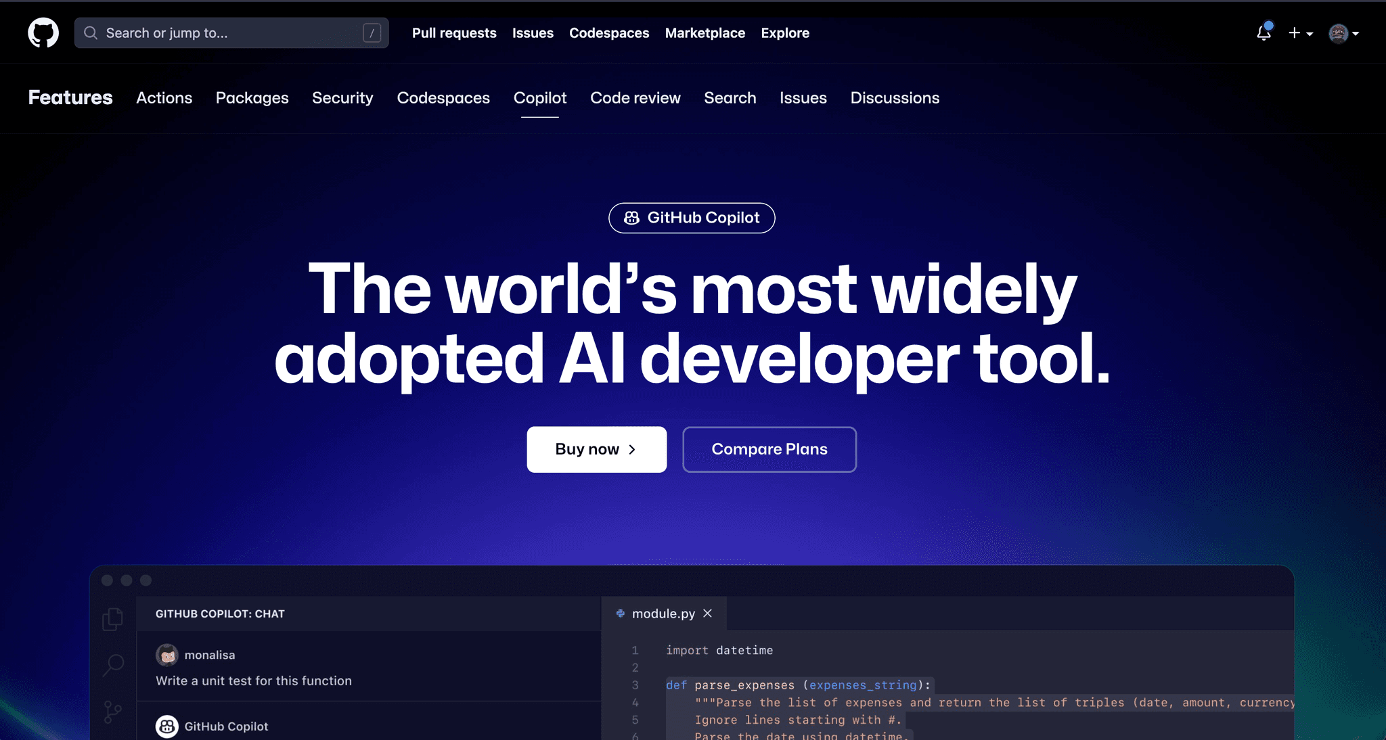Click the monalisa username in chat

coord(210,655)
